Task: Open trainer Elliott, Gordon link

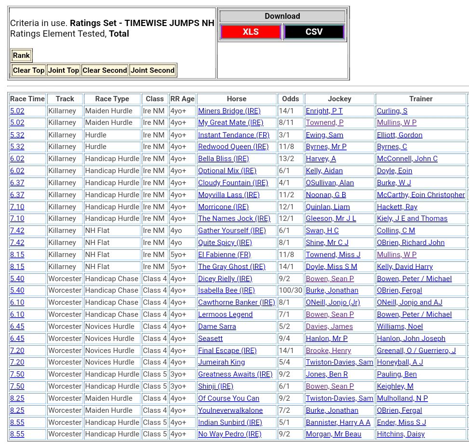Action: pos(399,135)
